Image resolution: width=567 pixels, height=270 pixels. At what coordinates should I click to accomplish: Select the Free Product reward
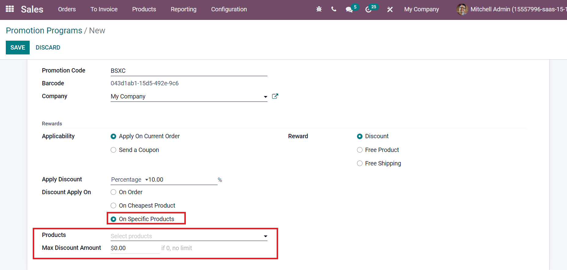click(360, 150)
